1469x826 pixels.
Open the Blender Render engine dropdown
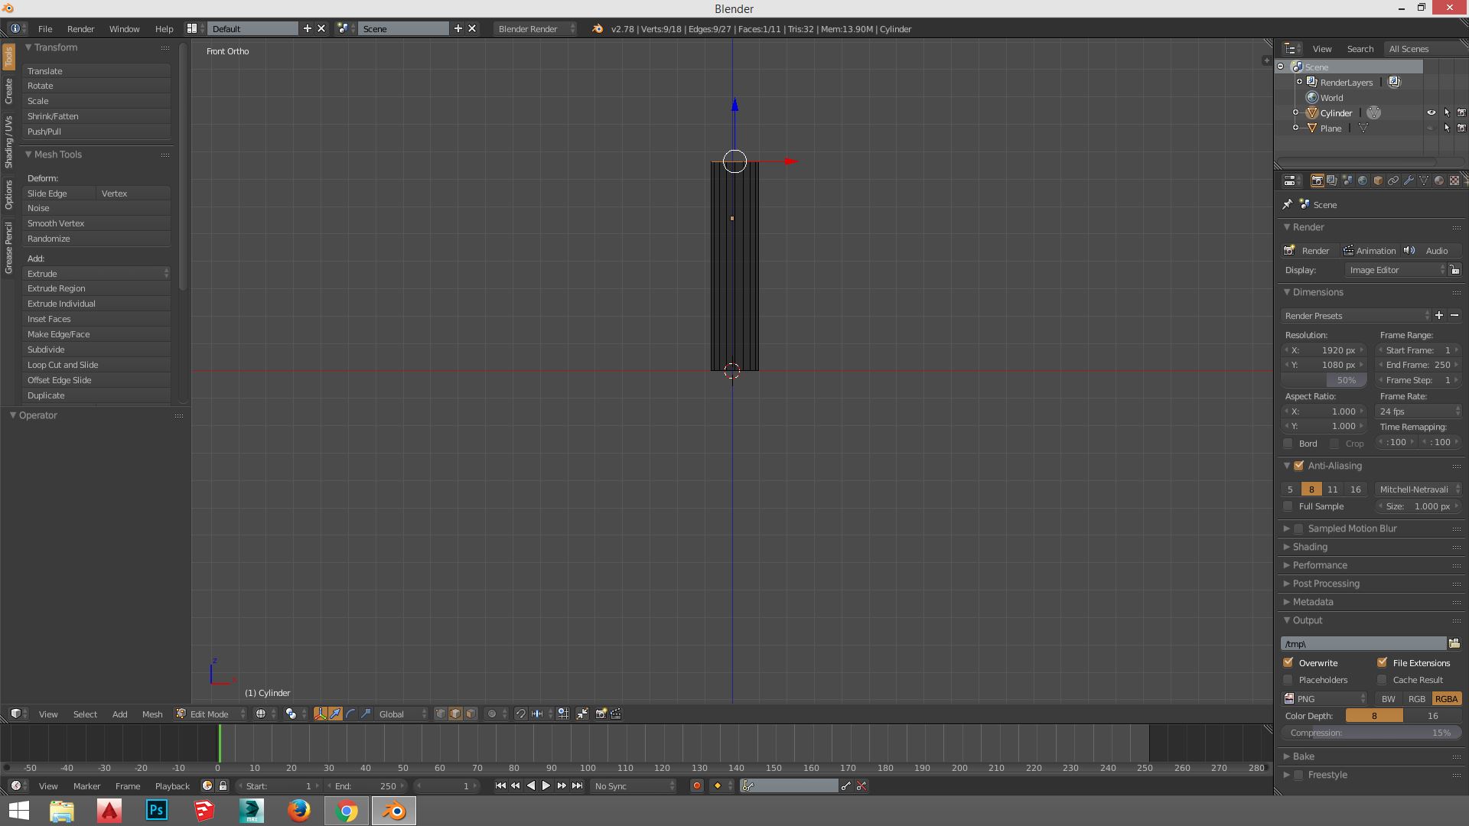tap(536, 28)
